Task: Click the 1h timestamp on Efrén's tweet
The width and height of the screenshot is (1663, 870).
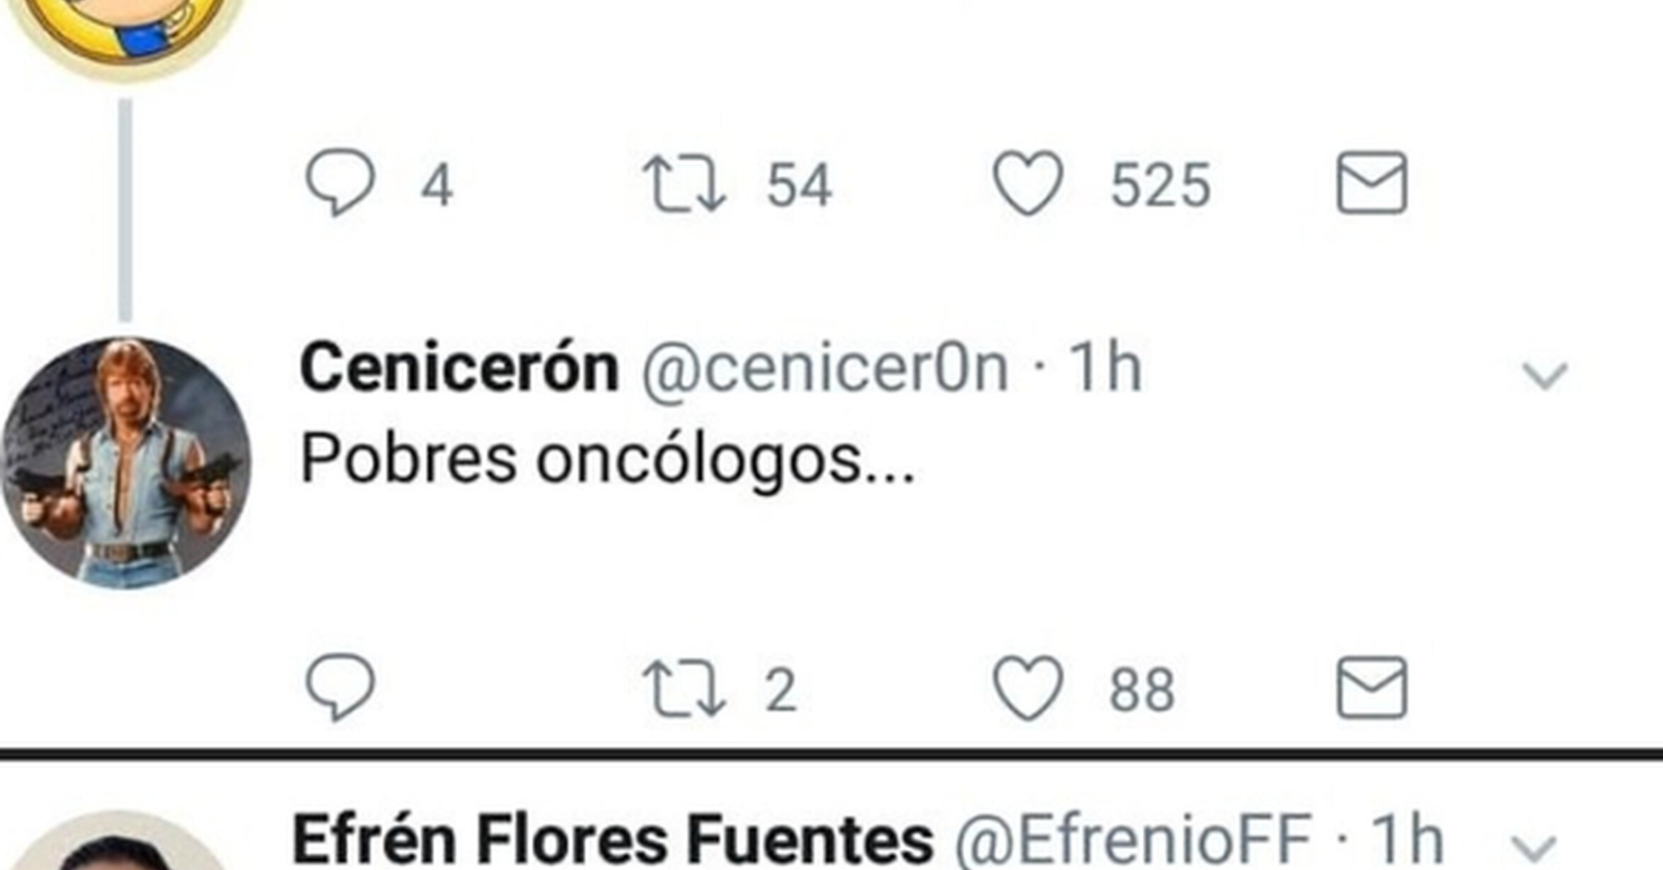Action: [x=1407, y=840]
